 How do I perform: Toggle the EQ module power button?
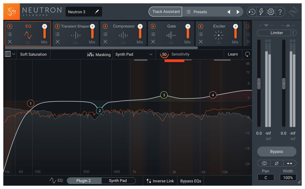click(x=10, y=26)
